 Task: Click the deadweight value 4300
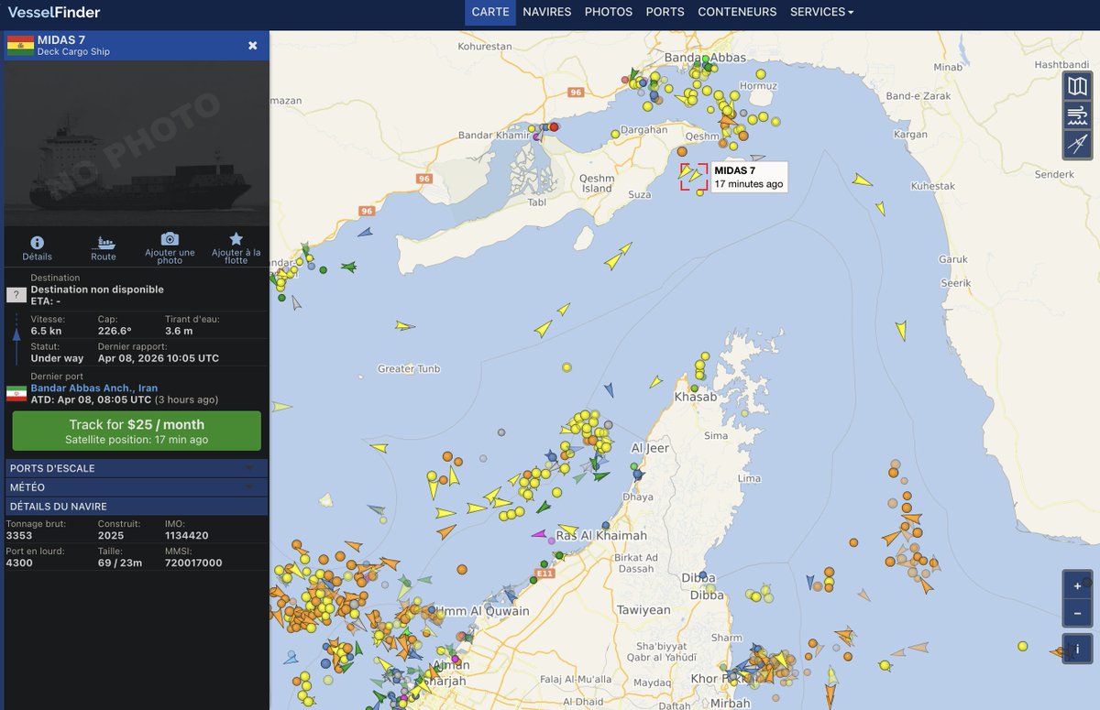[19, 563]
